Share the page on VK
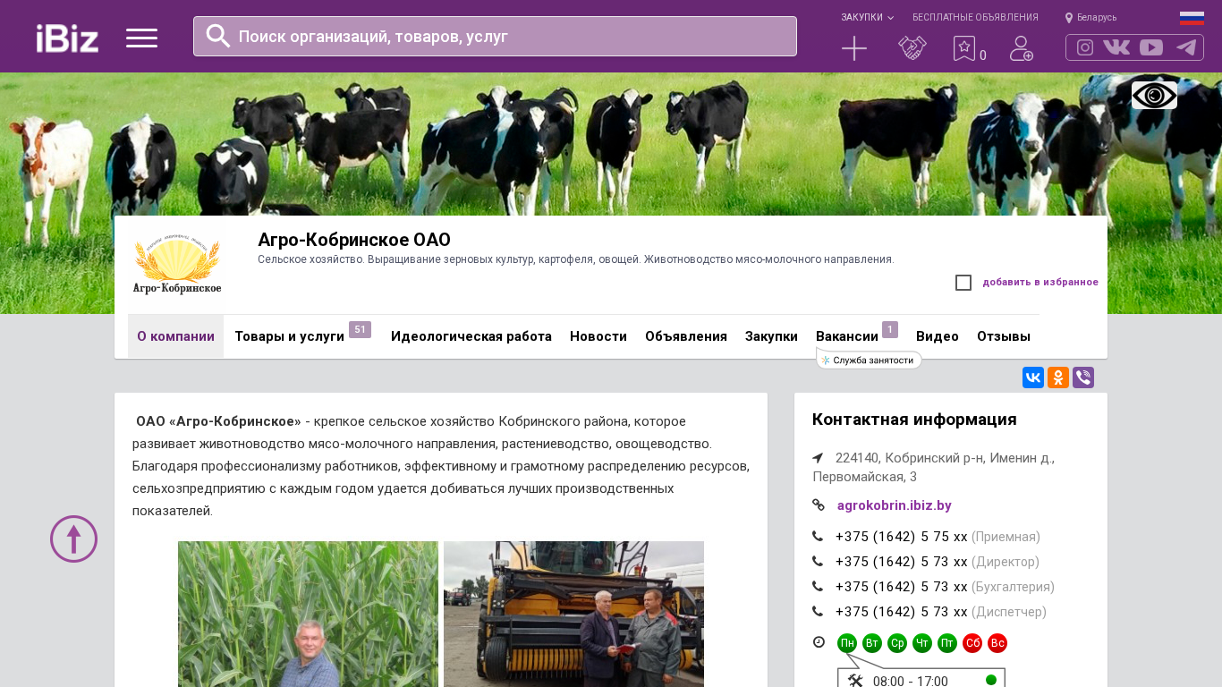The height and width of the screenshot is (687, 1222). pos(1033,377)
